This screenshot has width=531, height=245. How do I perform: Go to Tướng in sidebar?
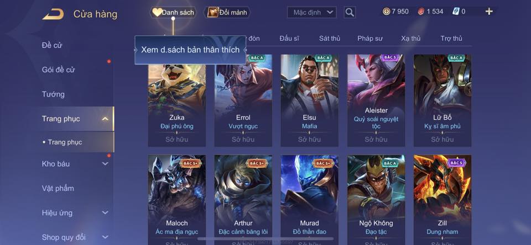tap(53, 94)
